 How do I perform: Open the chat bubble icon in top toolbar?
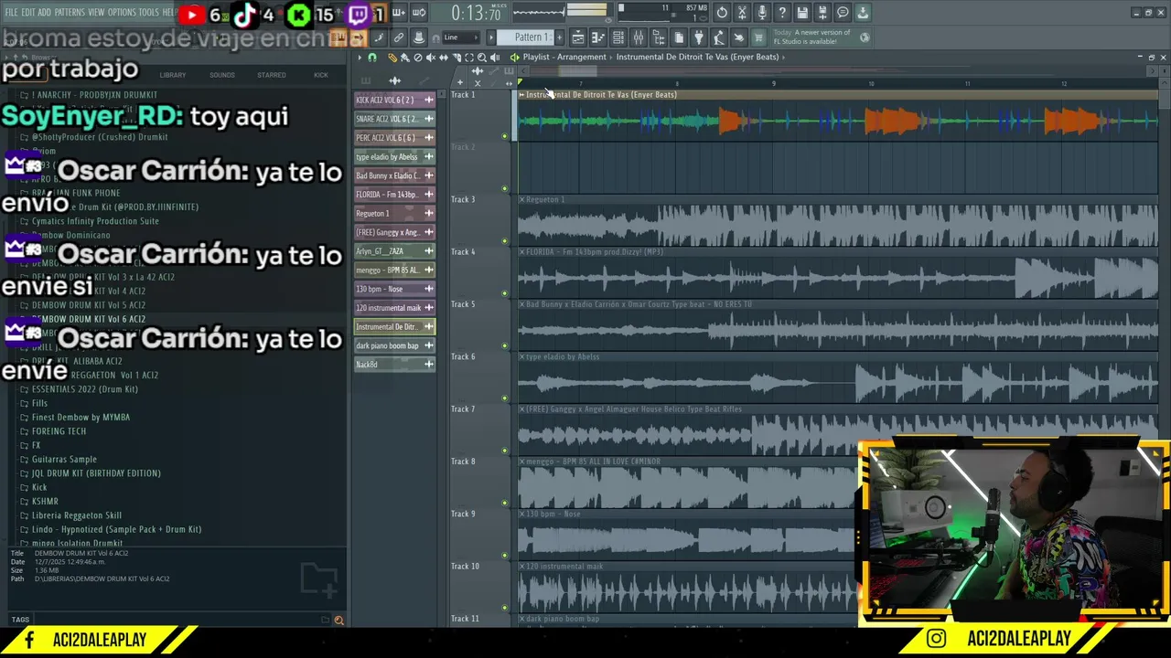[x=843, y=13]
